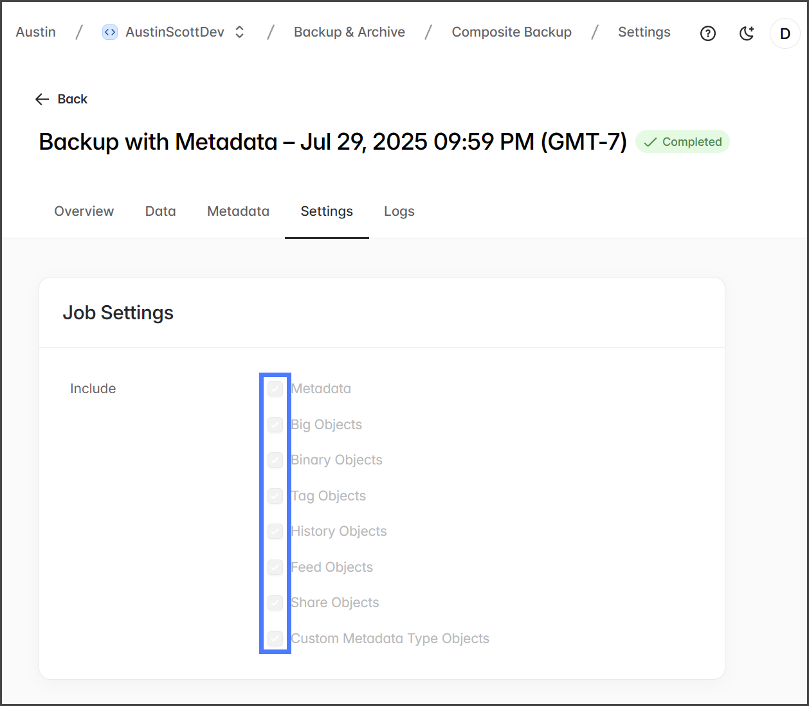Viewport: 809px width, 706px height.
Task: Open the Data tab
Action: click(160, 211)
